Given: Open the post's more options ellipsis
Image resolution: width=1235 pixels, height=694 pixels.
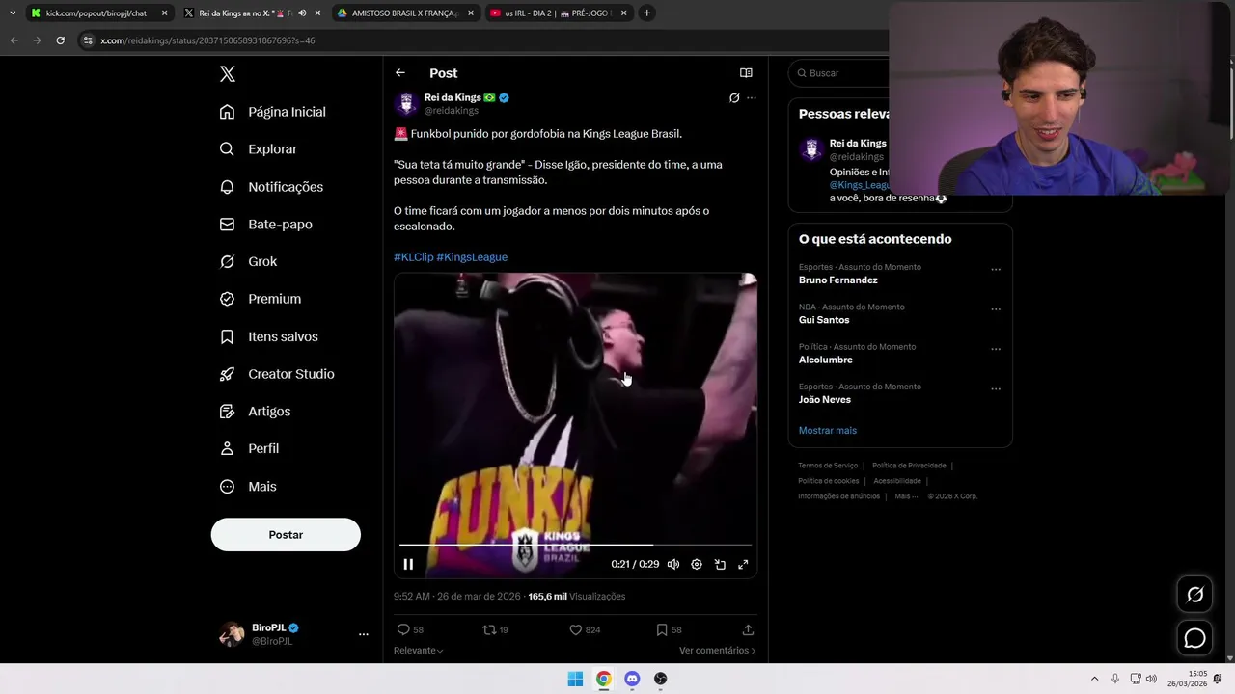Looking at the screenshot, I should (x=752, y=98).
